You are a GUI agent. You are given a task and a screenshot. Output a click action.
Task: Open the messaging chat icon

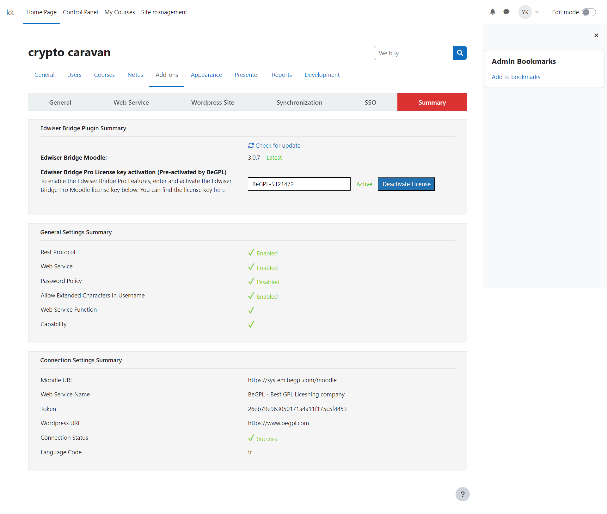pos(506,12)
